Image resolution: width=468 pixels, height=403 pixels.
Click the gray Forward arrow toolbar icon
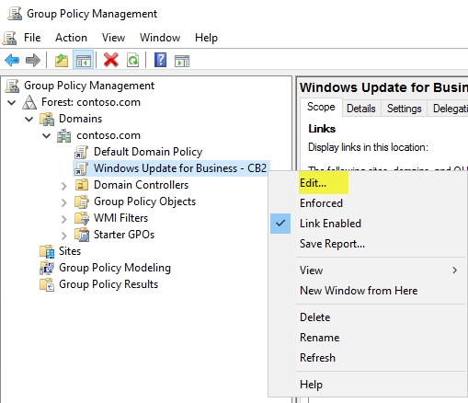pyautogui.click(x=33, y=60)
